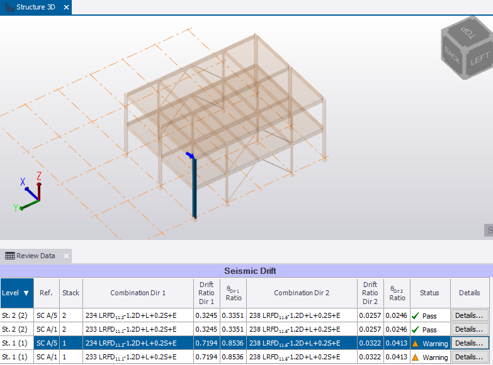Close the Review Data panel tab
Screen dimensions: 493x365
point(66,256)
